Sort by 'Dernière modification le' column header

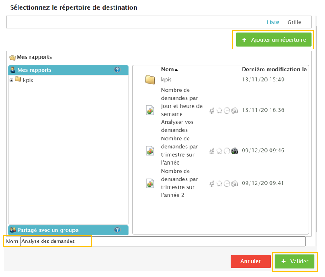274,70
